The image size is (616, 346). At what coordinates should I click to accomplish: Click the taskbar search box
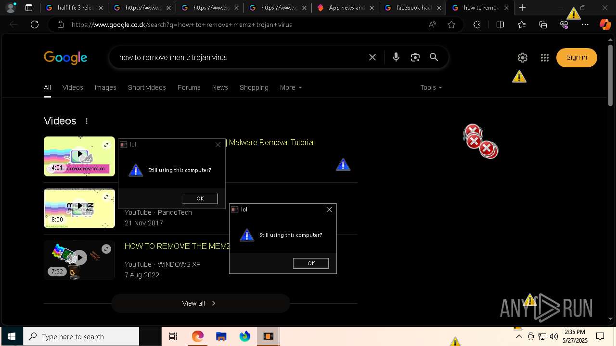click(x=81, y=336)
